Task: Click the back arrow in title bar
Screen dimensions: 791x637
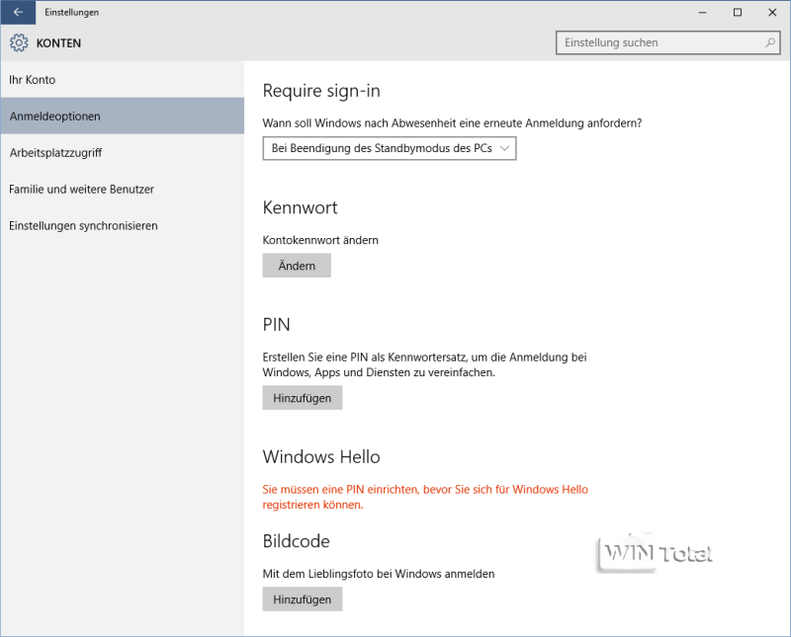Action: (x=18, y=12)
